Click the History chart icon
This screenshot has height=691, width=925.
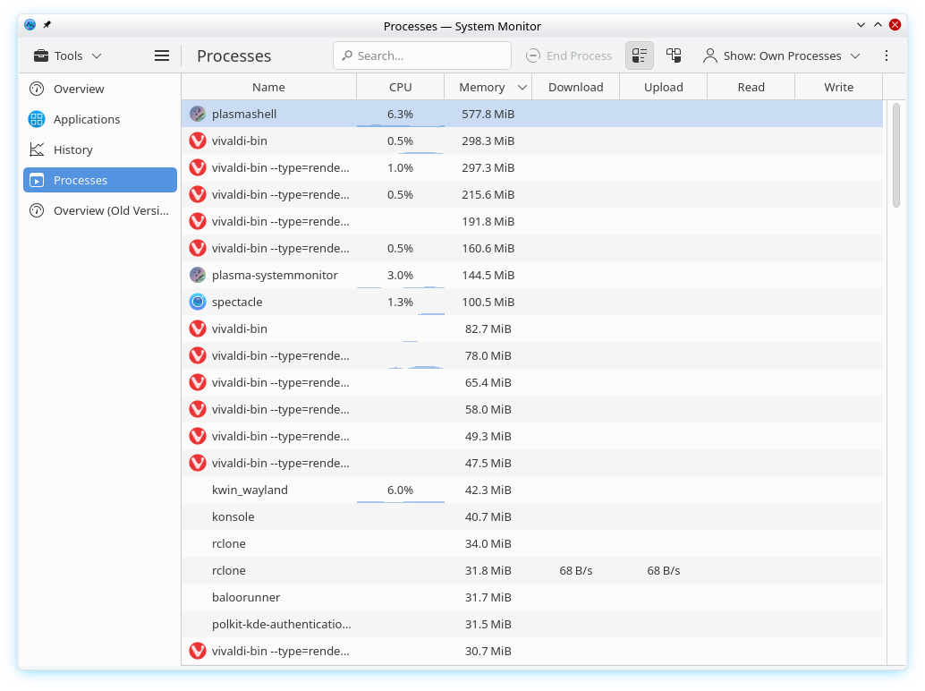click(x=37, y=149)
